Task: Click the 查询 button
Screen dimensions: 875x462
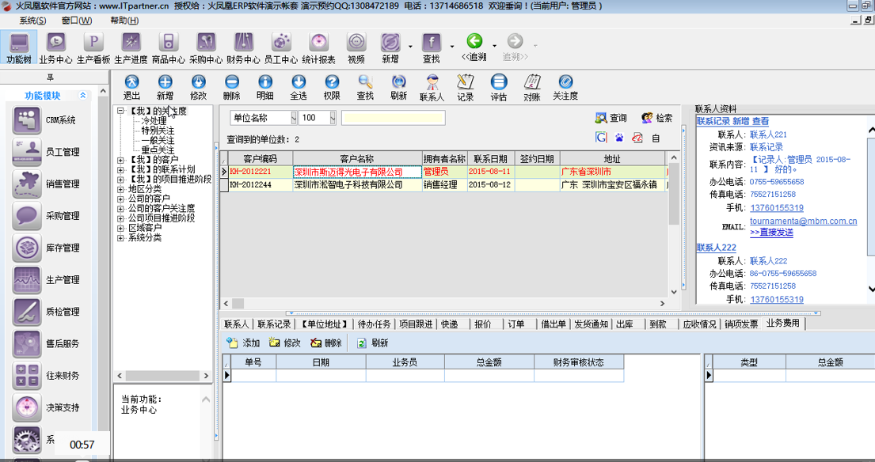Action: [x=611, y=118]
